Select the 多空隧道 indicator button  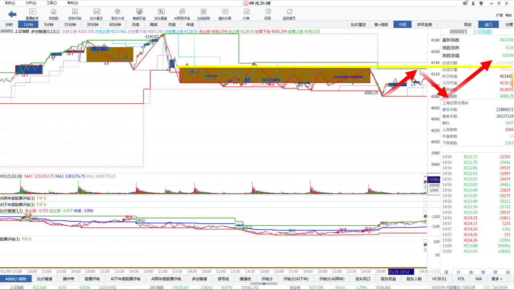click(199, 279)
